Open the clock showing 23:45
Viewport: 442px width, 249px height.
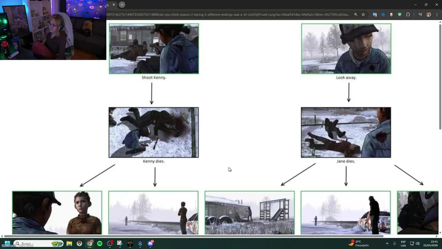[431, 243]
